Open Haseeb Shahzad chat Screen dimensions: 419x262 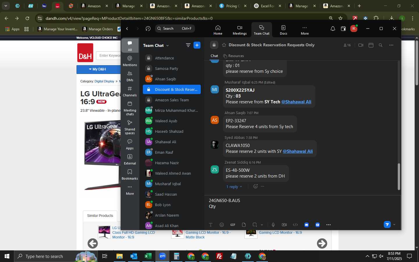click(172, 131)
